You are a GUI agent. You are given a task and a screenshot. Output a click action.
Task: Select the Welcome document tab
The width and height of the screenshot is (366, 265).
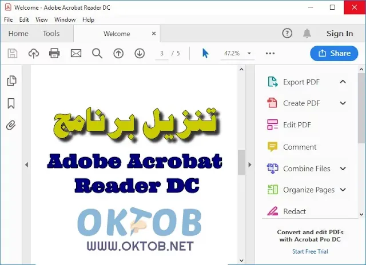117,34
